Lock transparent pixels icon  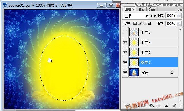click(135, 23)
